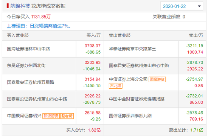Click the value 1000.74
Viewport: 208px width, 137px height.
coord(195,52)
